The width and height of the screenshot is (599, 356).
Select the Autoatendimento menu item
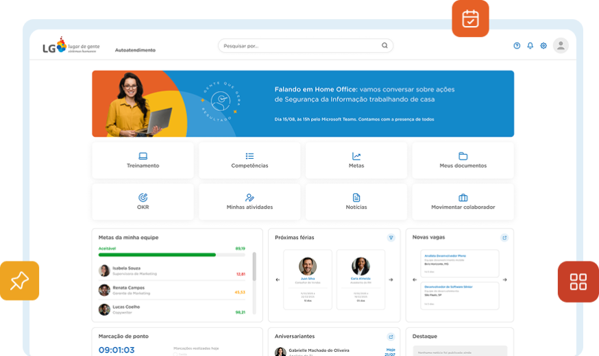click(x=135, y=50)
